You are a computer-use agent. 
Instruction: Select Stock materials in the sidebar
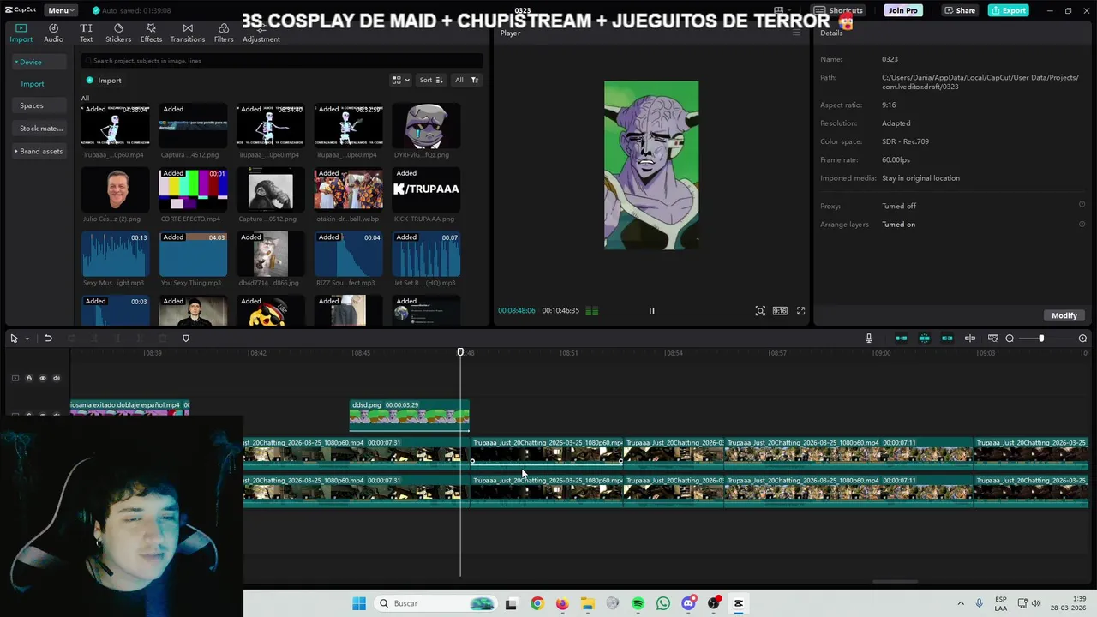coord(40,129)
